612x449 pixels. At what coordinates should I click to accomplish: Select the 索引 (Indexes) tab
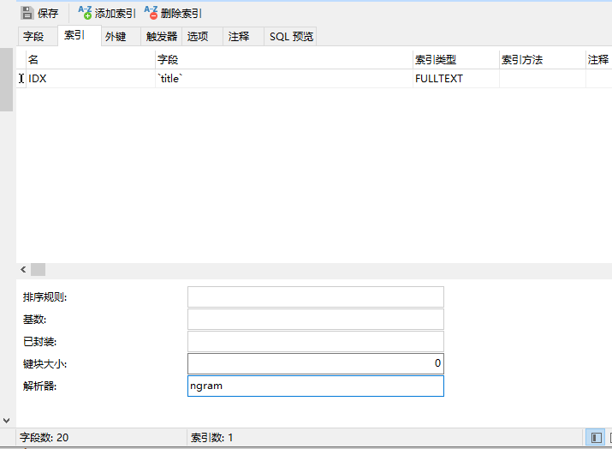point(80,36)
